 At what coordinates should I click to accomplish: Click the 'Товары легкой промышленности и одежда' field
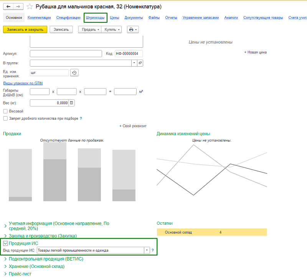(x=91, y=250)
